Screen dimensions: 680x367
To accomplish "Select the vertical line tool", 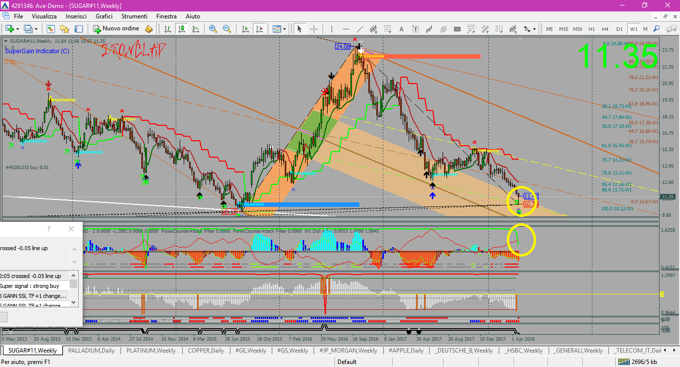I will coord(332,29).
